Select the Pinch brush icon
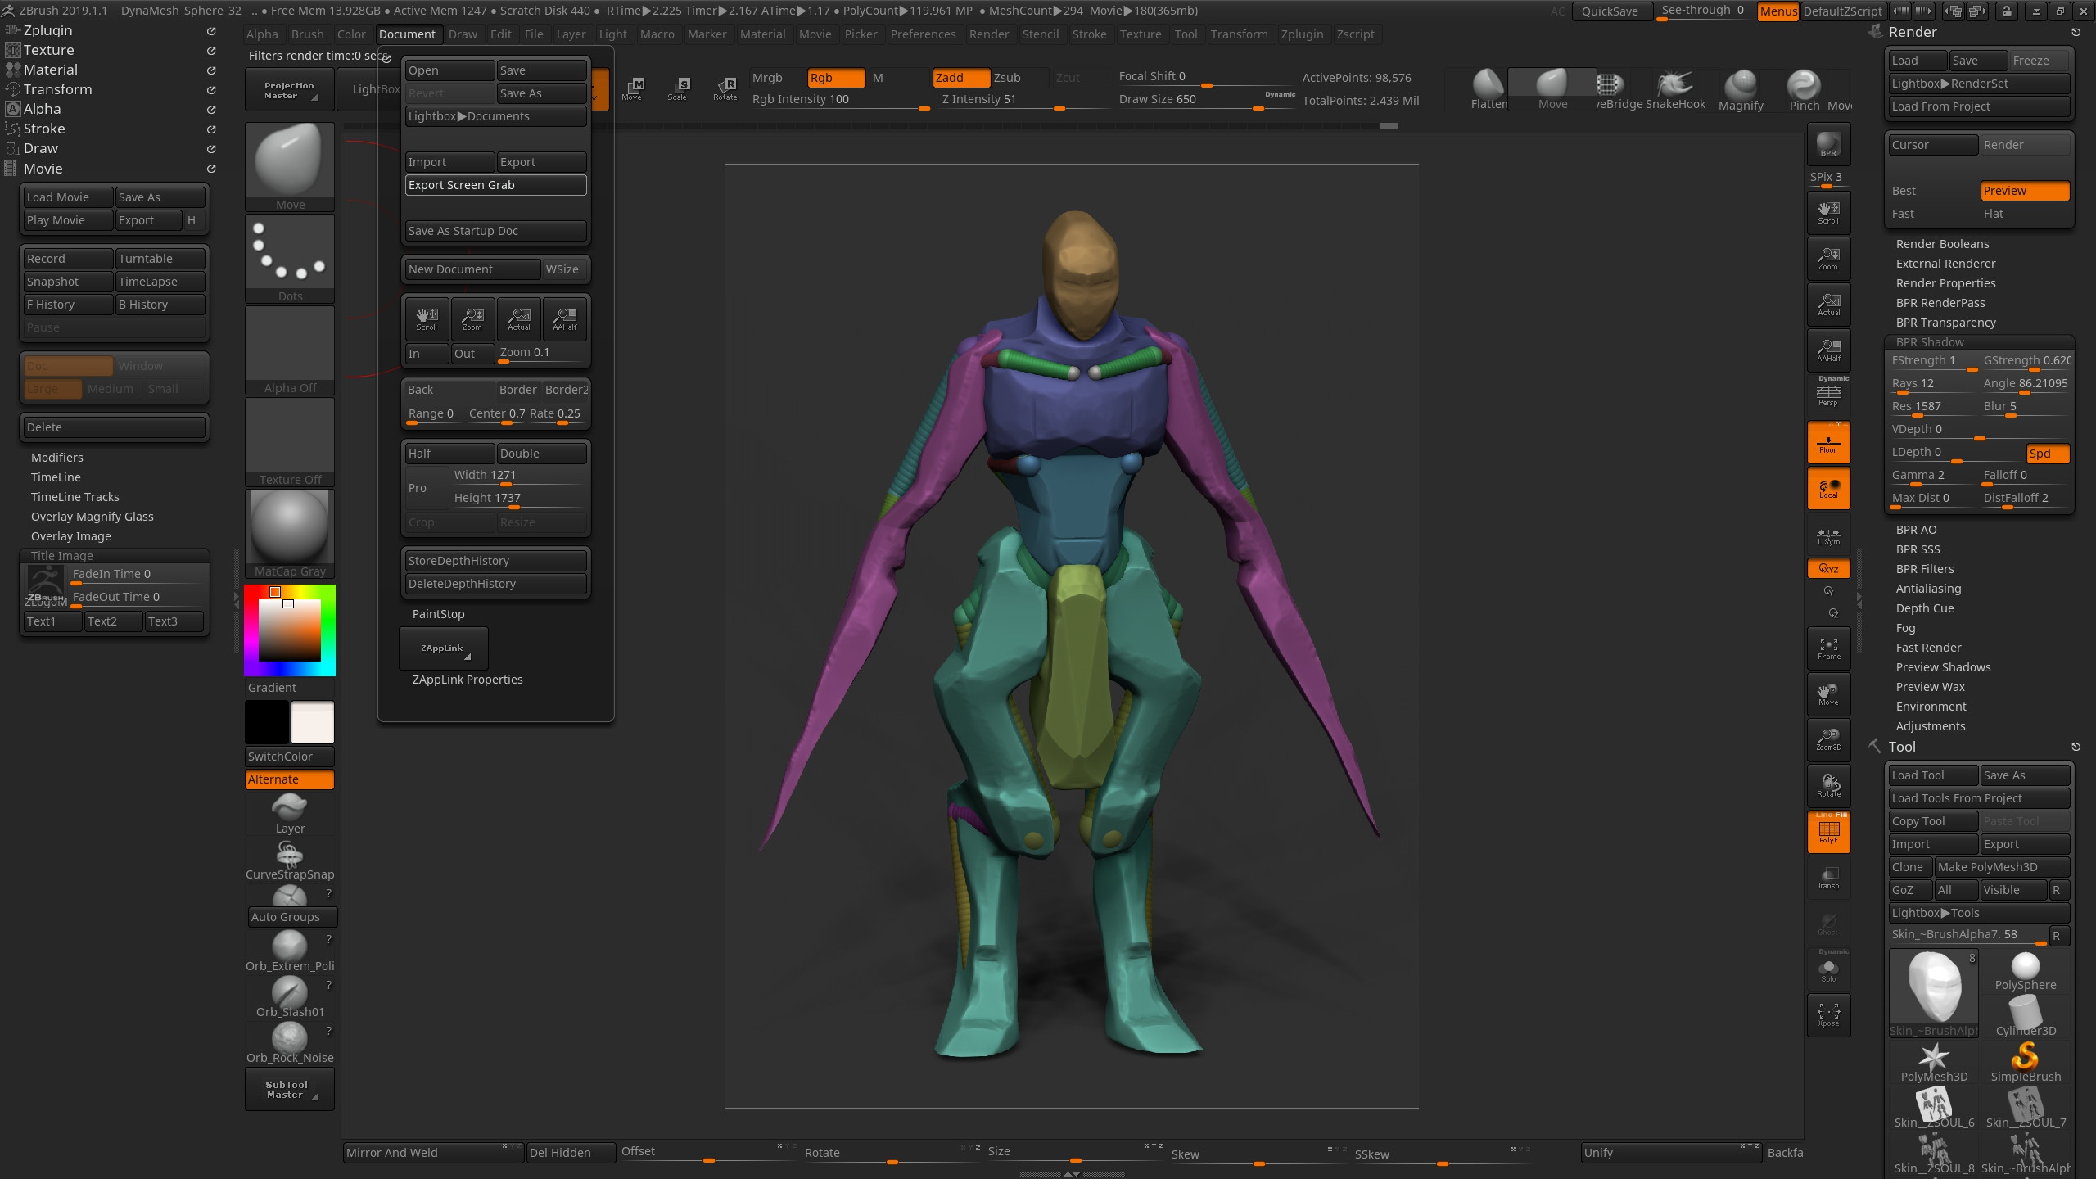2096x1179 pixels. click(x=1804, y=89)
